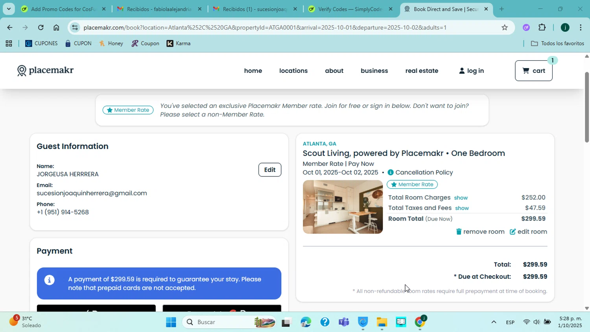The height and width of the screenshot is (332, 590).
Task: Click the guest name JORGEUSA HERRRERA
Action: pyautogui.click(x=68, y=174)
